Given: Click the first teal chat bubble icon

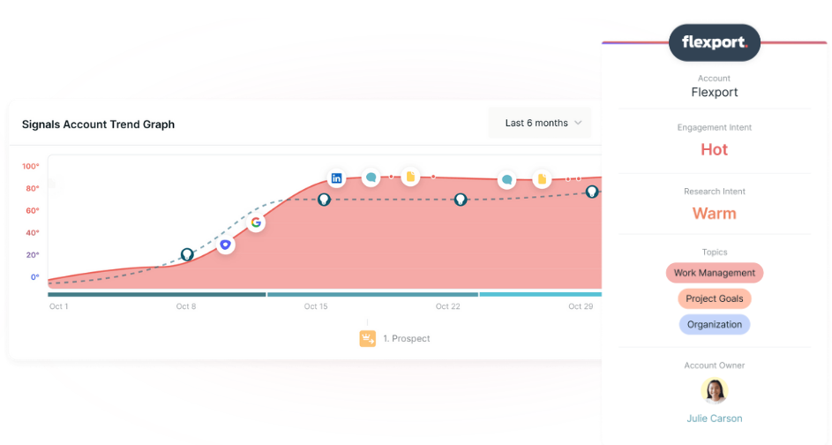Looking at the screenshot, I should pyautogui.click(x=371, y=177).
